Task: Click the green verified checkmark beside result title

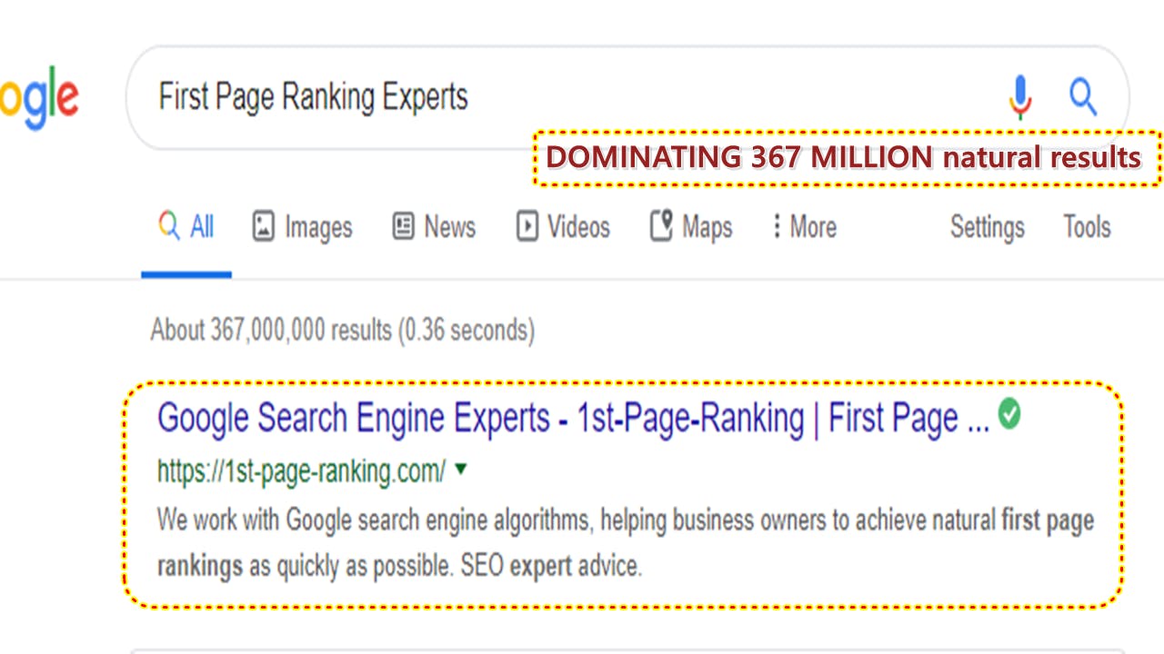Action: pos(1009,414)
